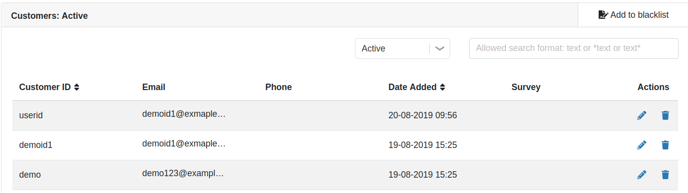Edit the userid customer with pencil icon
Image resolution: width=688 pixels, height=193 pixels.
pyautogui.click(x=642, y=115)
